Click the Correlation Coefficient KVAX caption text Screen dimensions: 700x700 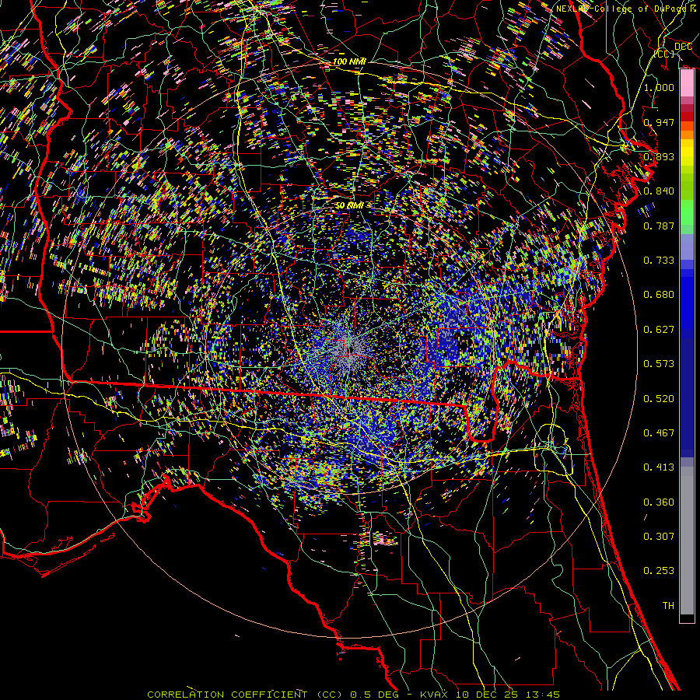click(x=354, y=695)
